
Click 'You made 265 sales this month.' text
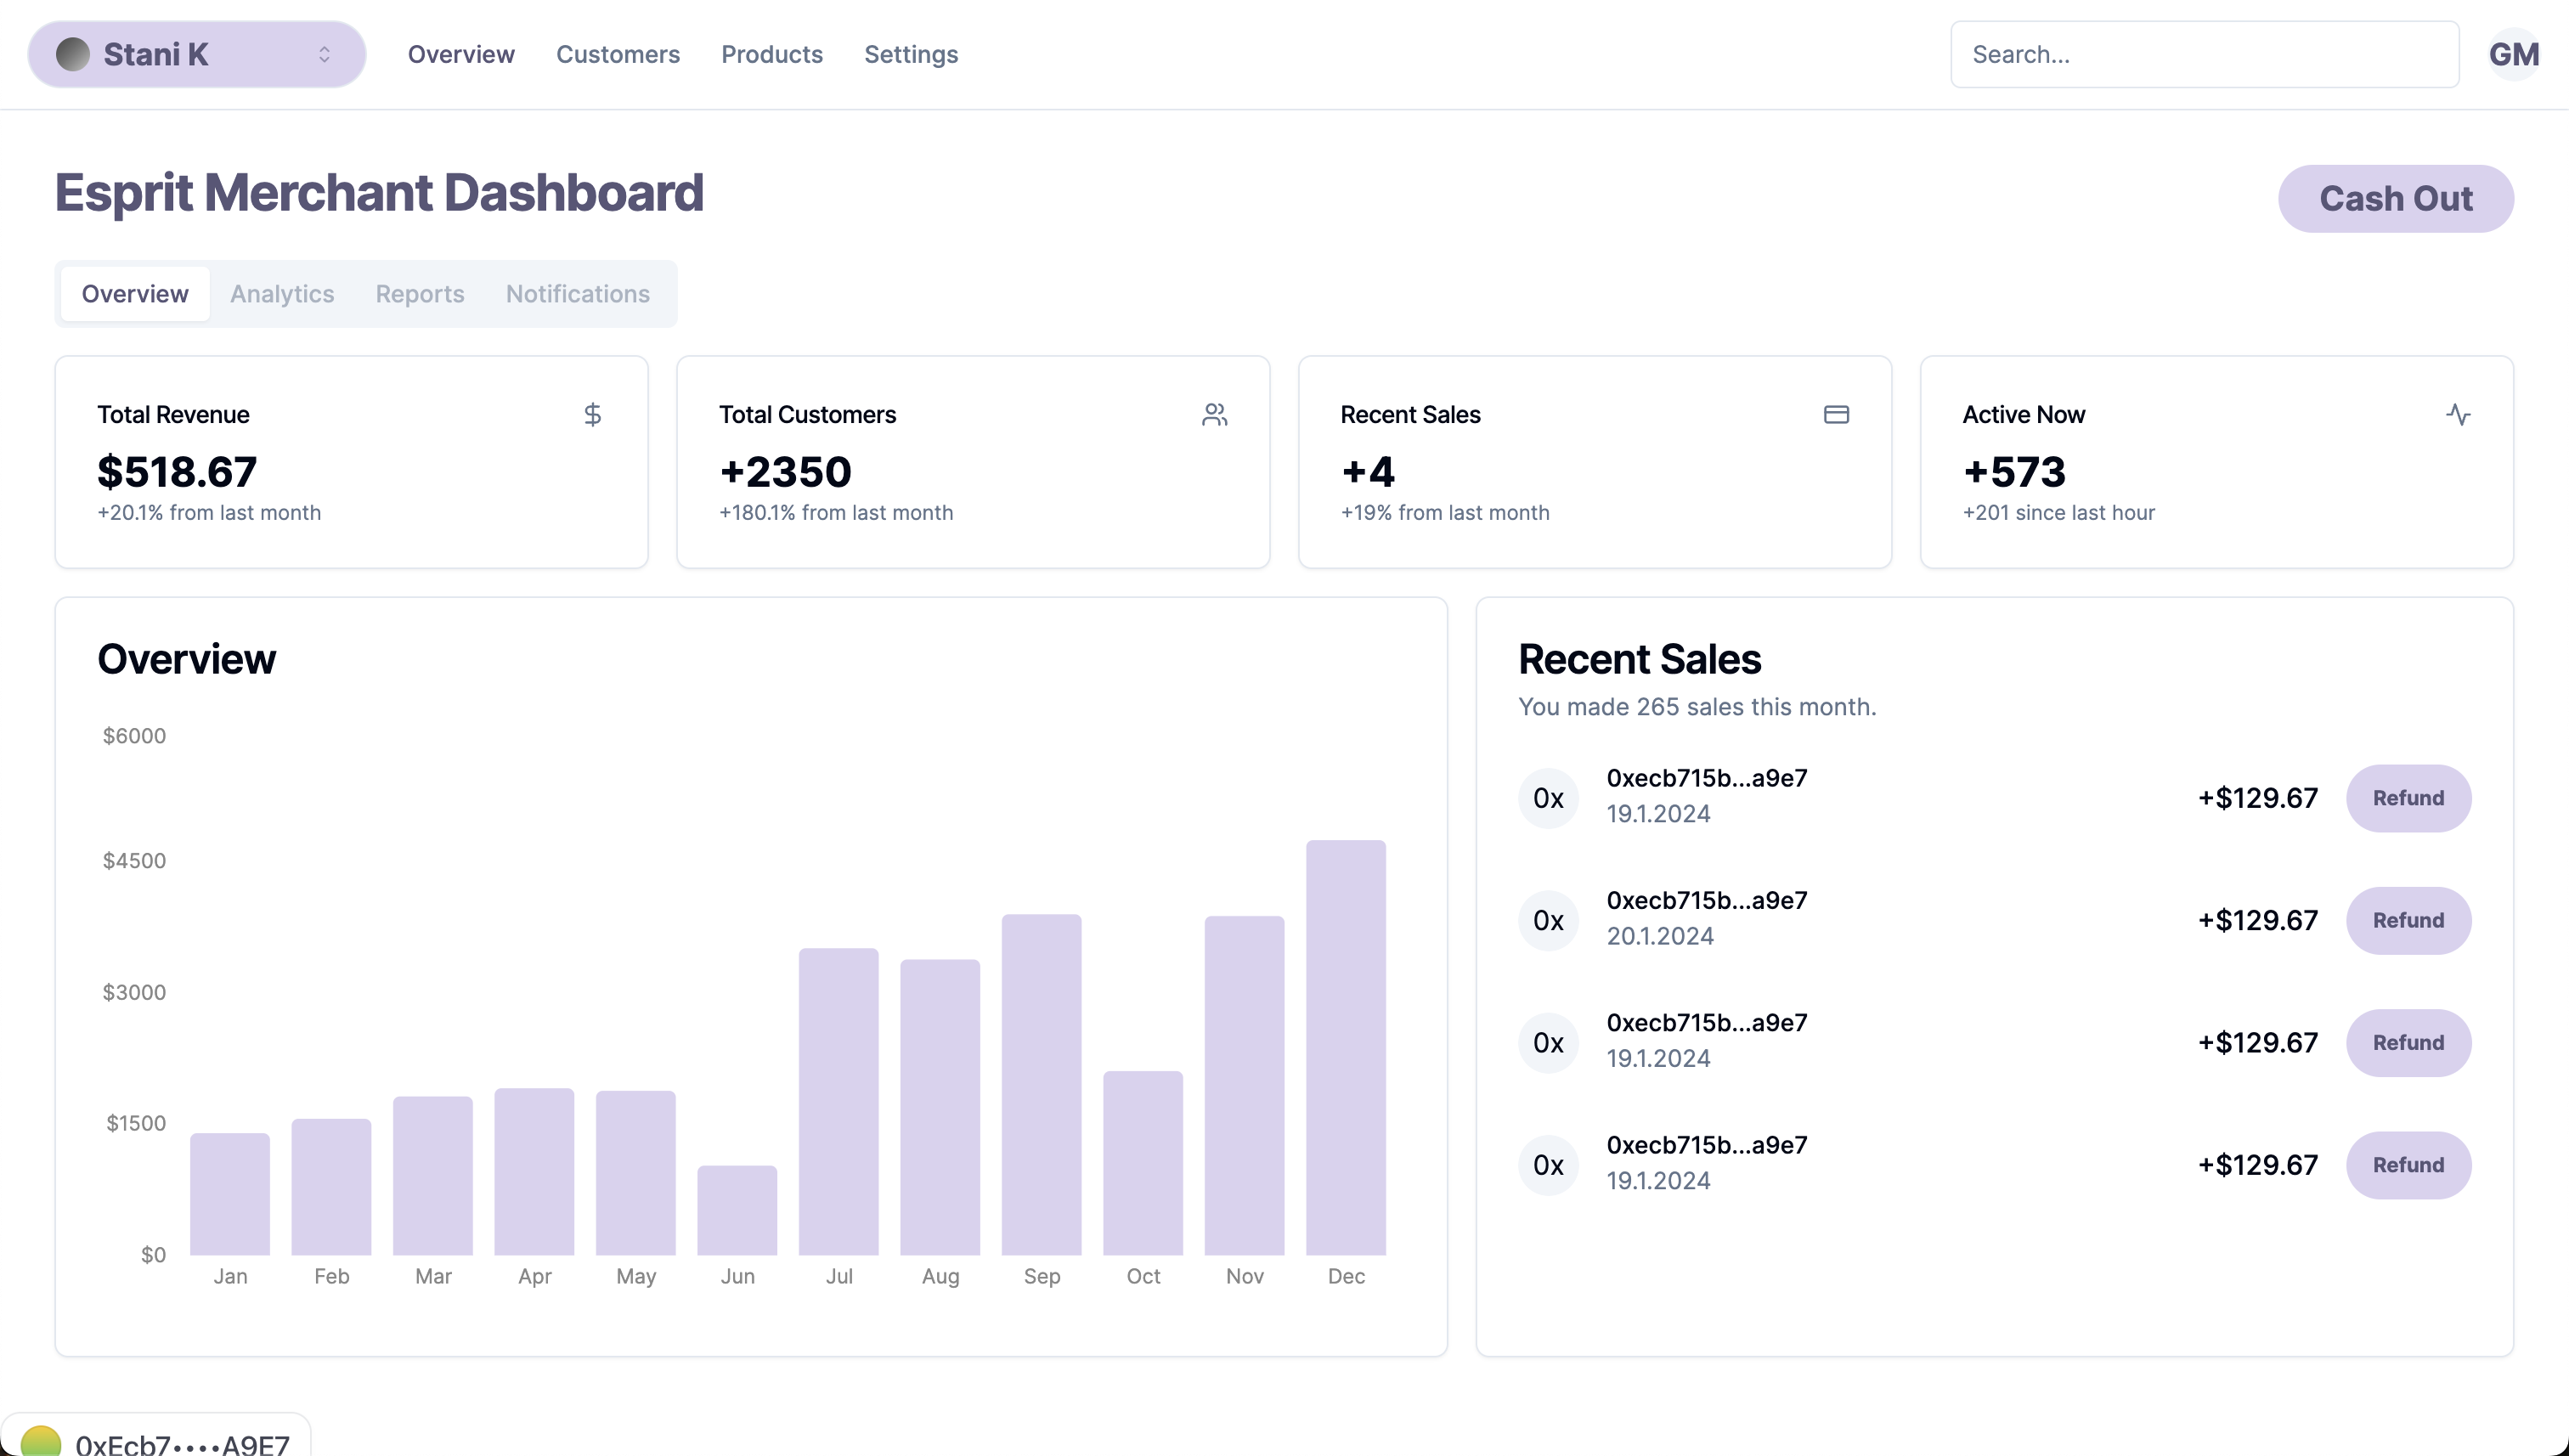coord(1697,707)
